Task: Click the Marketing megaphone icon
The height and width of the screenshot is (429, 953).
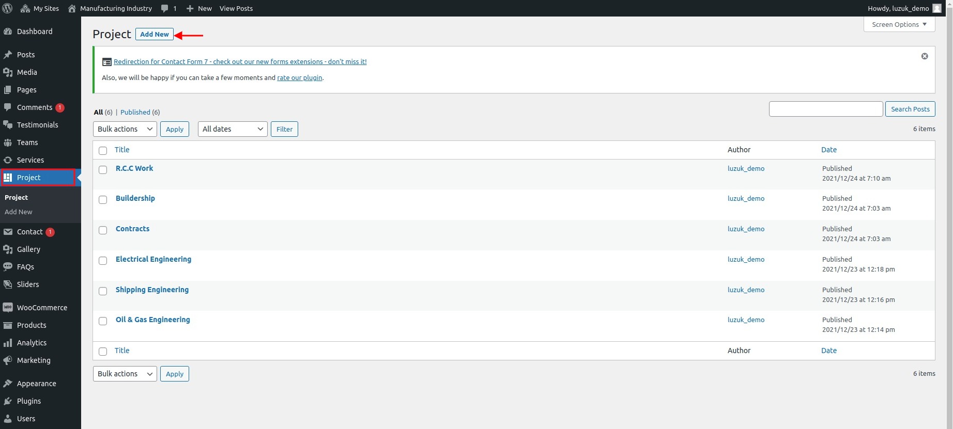Action: (x=8, y=360)
